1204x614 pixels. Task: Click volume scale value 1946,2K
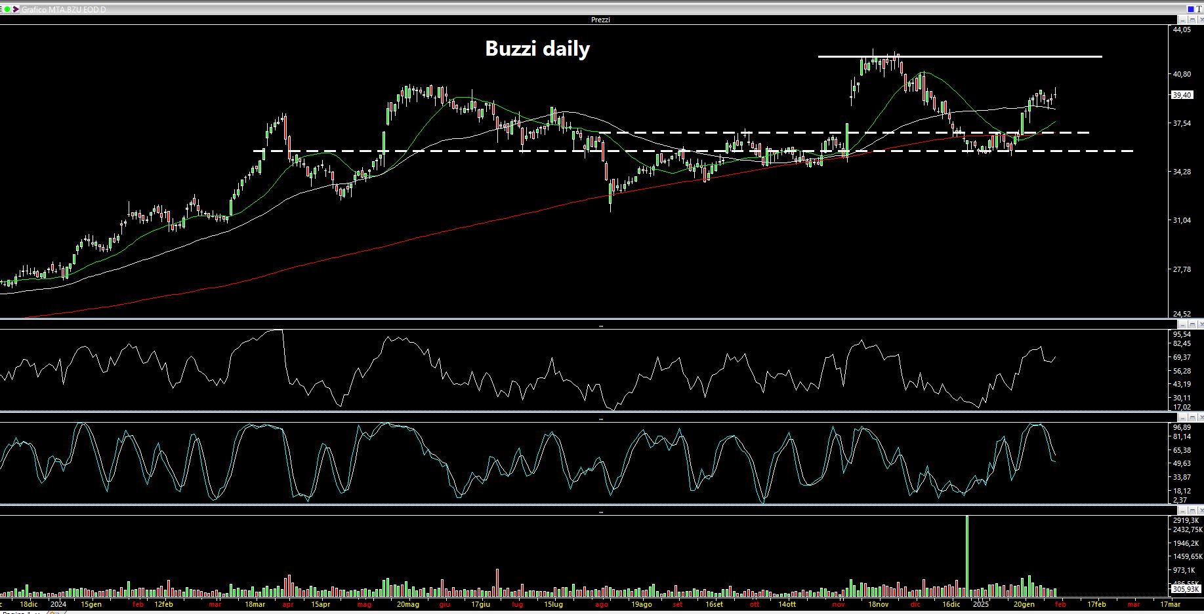point(1185,543)
